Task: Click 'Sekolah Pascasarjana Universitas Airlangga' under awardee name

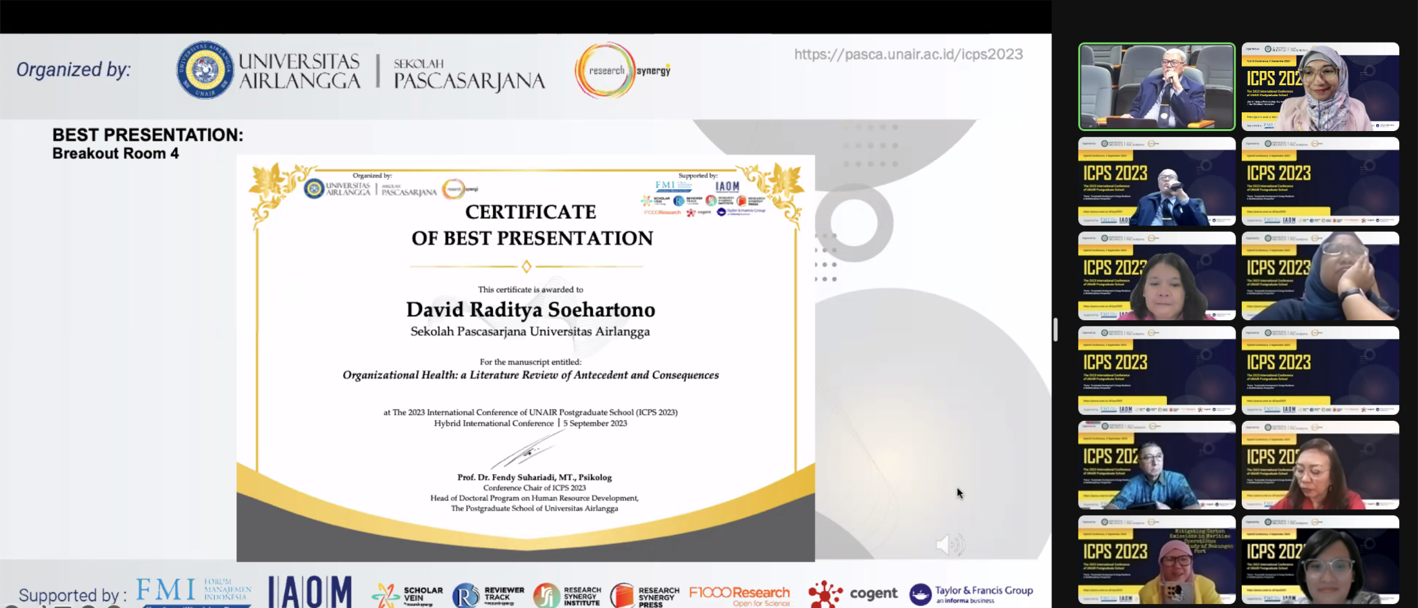Action: [531, 332]
